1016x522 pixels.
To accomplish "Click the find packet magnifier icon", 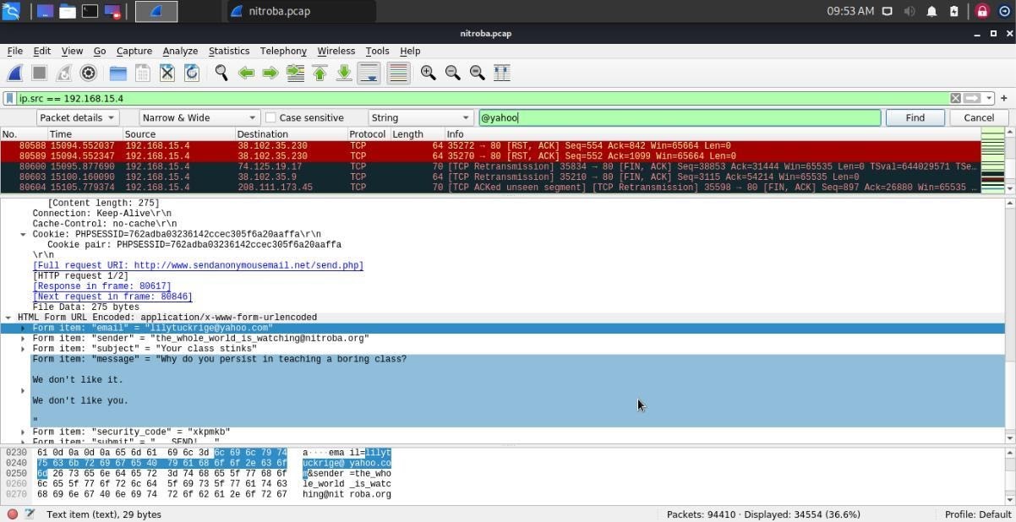I will click(221, 73).
